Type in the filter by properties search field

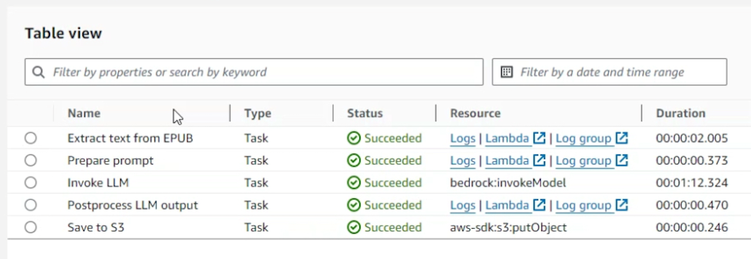[x=263, y=72]
